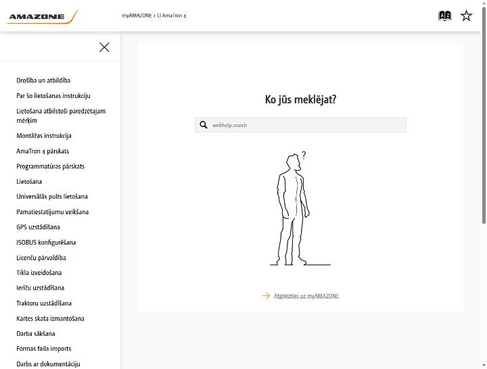
Task: Focus the webhelp.search input field
Action: 300,125
